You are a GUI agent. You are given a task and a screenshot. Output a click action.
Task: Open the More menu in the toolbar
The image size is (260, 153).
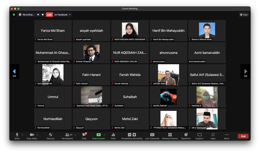227,136
